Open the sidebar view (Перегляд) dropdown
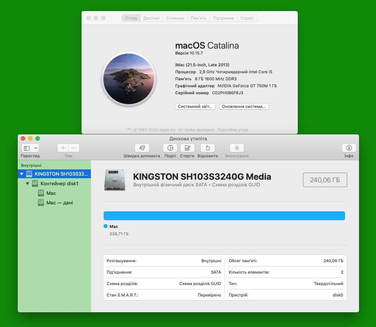The width and height of the screenshot is (376, 327). [x=30, y=148]
